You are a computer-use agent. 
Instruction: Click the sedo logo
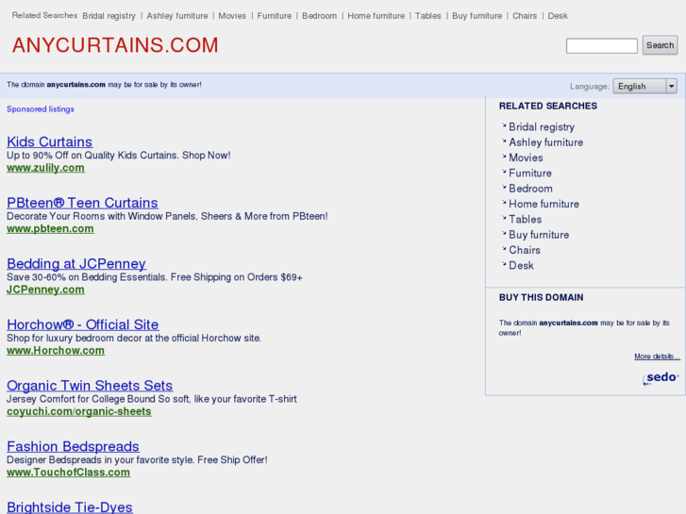coord(661,378)
